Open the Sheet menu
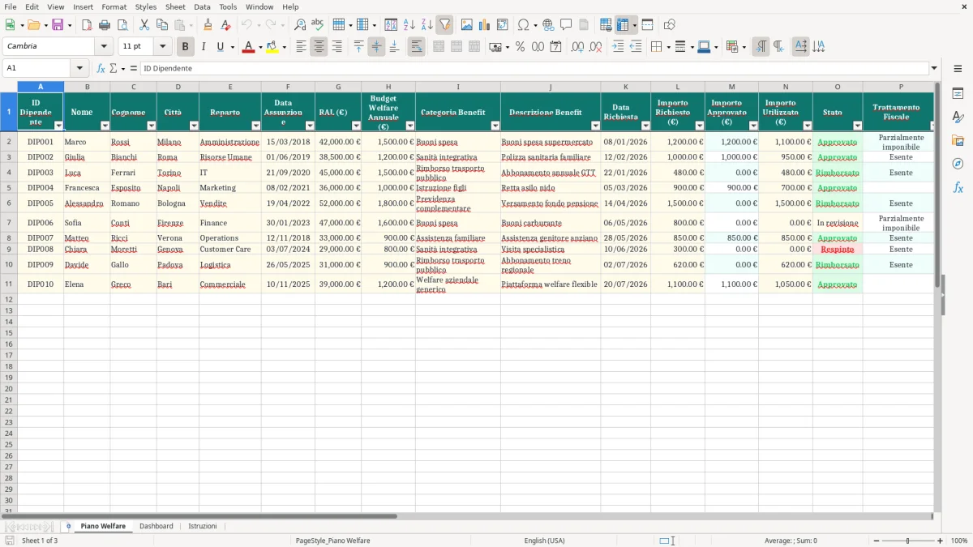973x547 pixels. 175,6
